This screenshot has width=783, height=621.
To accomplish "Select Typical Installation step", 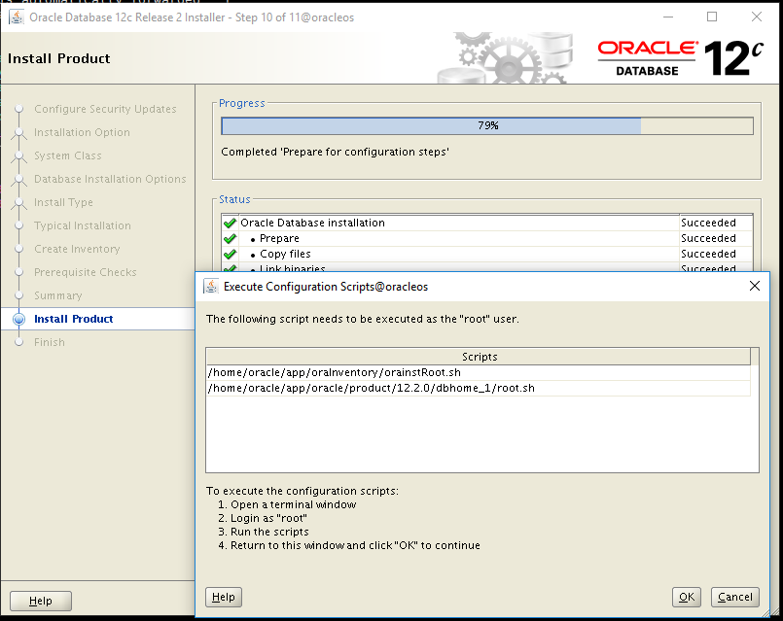I will coord(83,225).
